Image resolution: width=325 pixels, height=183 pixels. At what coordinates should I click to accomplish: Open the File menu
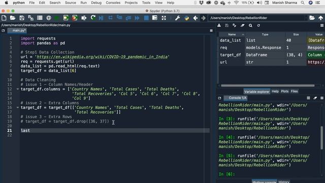tap(32, 3)
